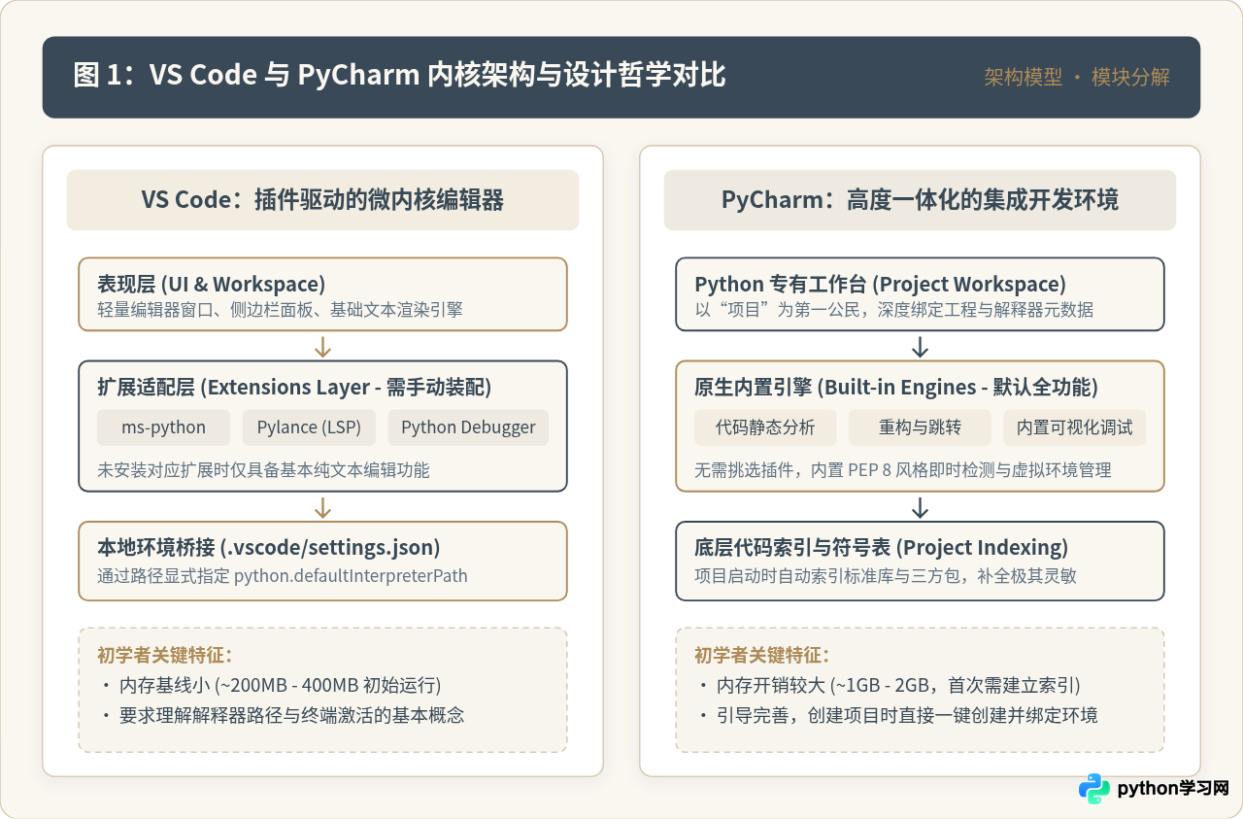Click the title "图 1：VS Code 与 PyCharm 内核架构与设计哲学对比"
Image resolution: width=1243 pixels, height=819 pixels.
[x=399, y=76]
